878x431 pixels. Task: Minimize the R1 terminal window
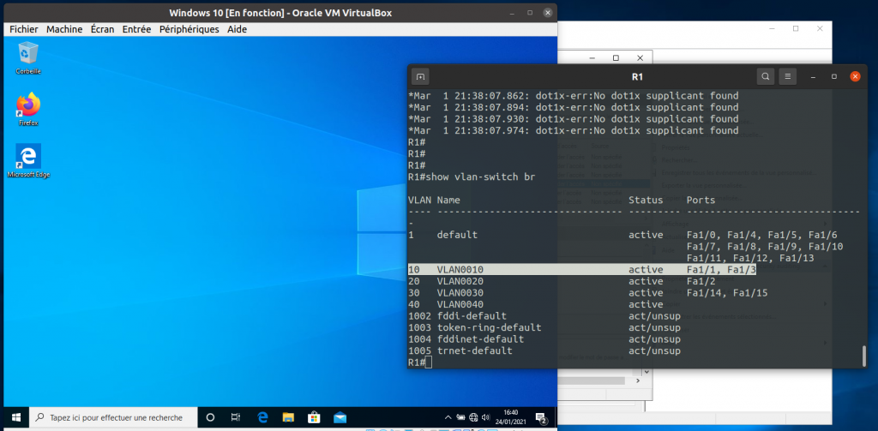[x=813, y=76]
